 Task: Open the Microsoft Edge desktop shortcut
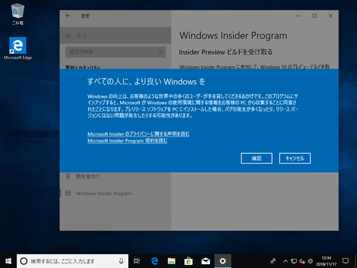(18, 48)
